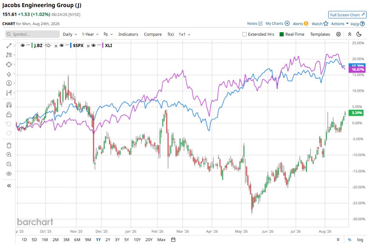This screenshot has height=245, width=368.
Task: Add chart to My Charts
Action: (287, 23)
